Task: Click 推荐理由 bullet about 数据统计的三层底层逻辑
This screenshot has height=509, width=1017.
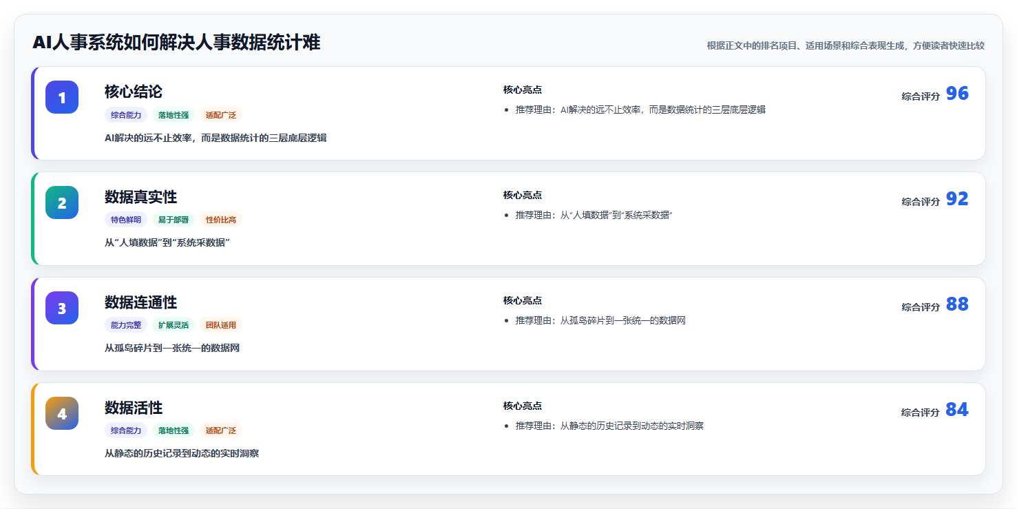Action: tap(640, 110)
